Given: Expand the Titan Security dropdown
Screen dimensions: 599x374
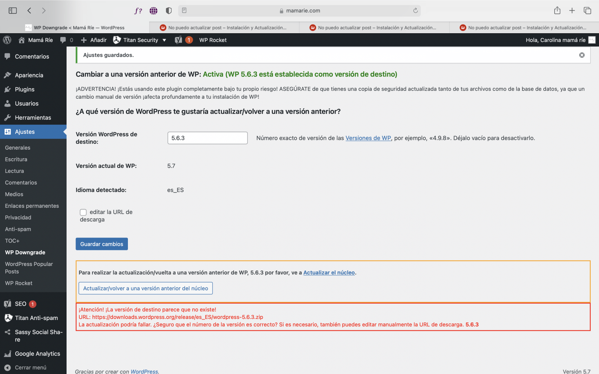Looking at the screenshot, I should pos(140,40).
